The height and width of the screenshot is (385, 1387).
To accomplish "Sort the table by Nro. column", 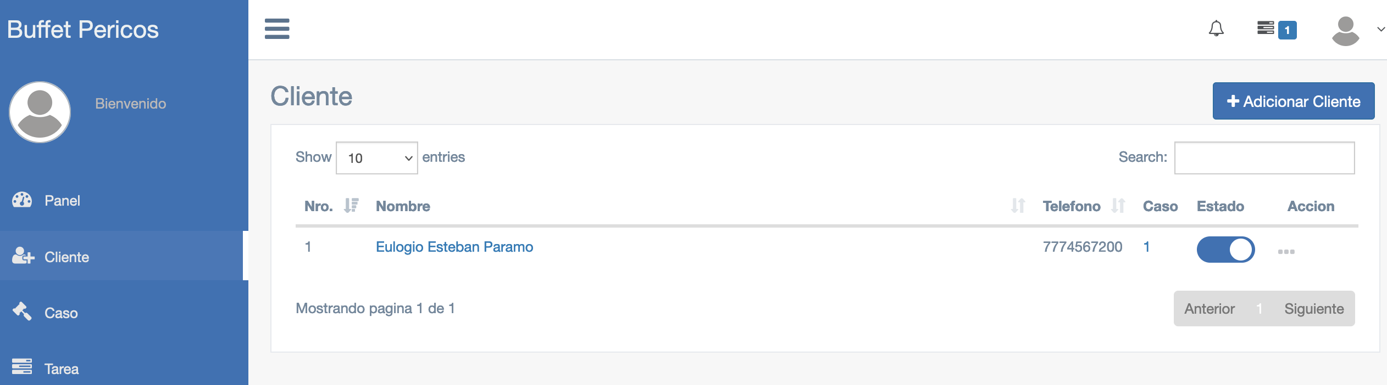I will [351, 206].
